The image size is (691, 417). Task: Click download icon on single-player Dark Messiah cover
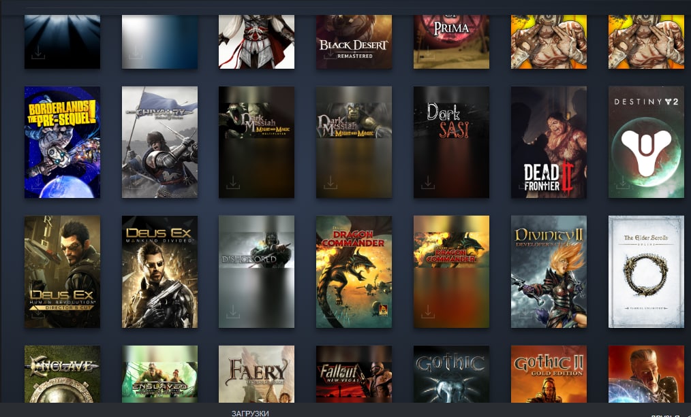[330, 182]
